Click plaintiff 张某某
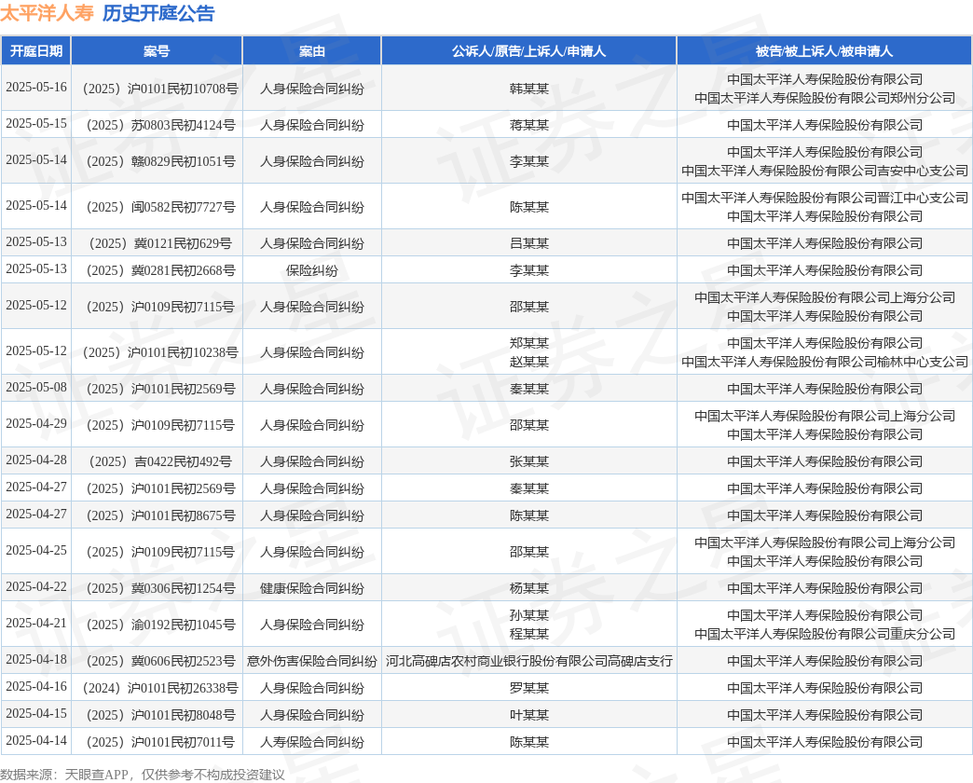Viewport: 973px width, 783px height. click(528, 461)
